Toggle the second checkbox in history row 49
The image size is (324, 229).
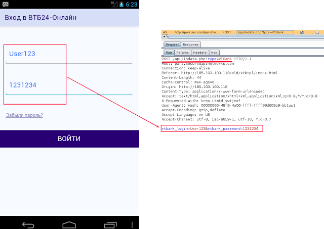click(x=316, y=32)
